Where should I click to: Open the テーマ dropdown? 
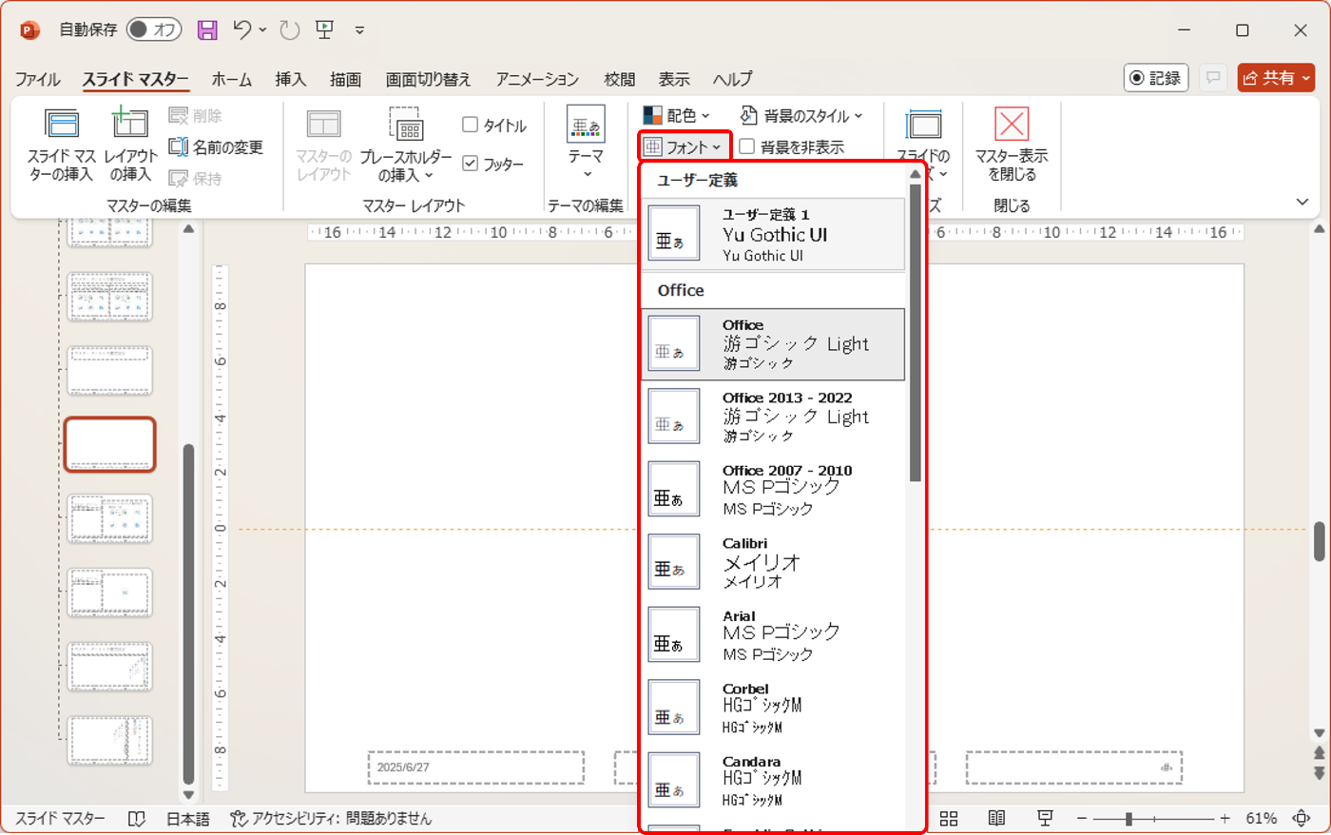coord(586,145)
